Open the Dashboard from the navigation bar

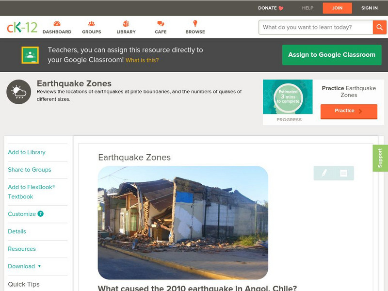(x=57, y=23)
